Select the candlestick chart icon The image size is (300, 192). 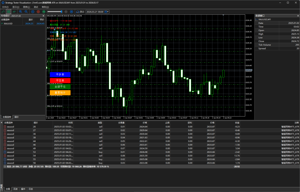[x=8, y=12]
